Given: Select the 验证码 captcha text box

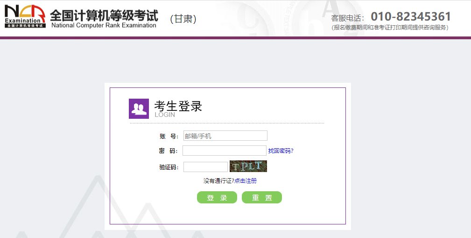Looking at the screenshot, I should [x=205, y=167].
